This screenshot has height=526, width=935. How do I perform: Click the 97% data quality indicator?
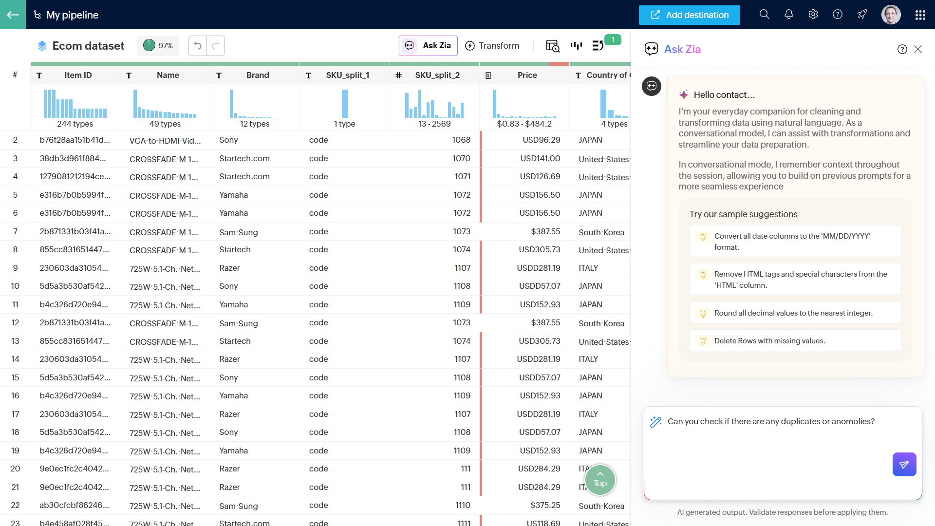(158, 45)
